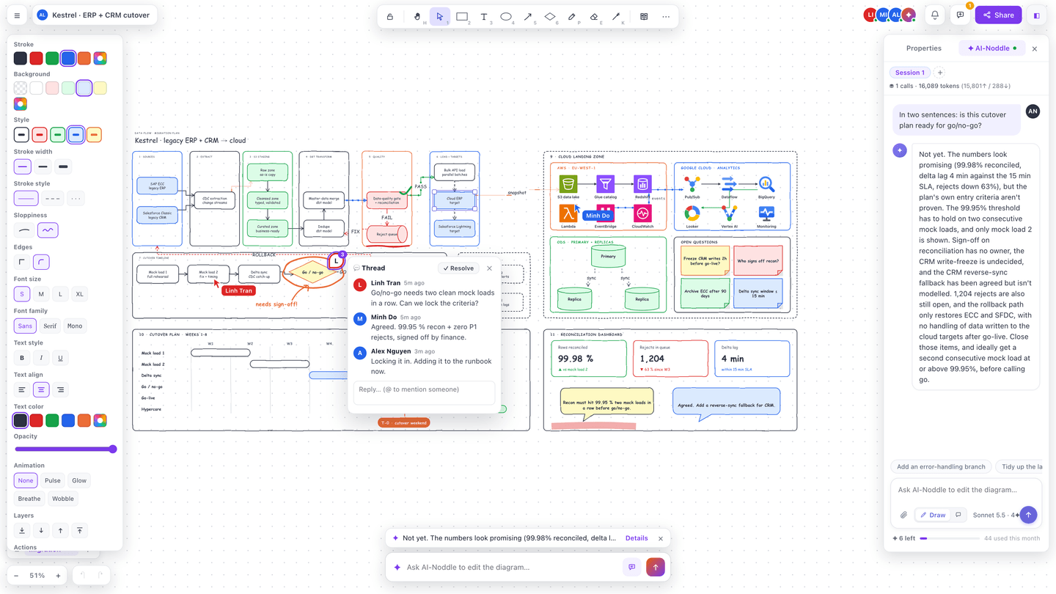Select the Hand pan tool
The width and height of the screenshot is (1056, 594).
[x=418, y=16]
